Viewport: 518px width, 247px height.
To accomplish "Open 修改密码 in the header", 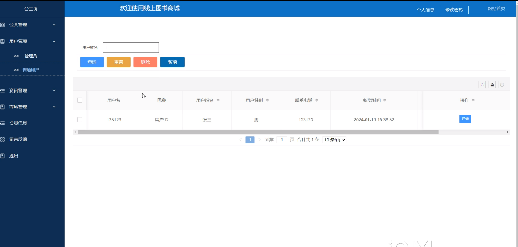I will click(x=454, y=10).
